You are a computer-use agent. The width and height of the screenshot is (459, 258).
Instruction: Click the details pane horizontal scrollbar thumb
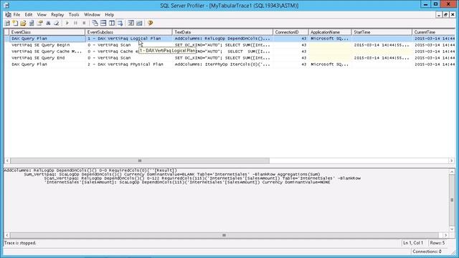point(224,235)
